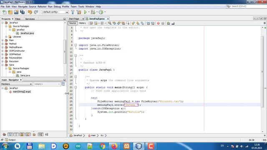The image size is (267, 150).
Task: Collapse the JavaFayl project node
Action: pos(3,22)
